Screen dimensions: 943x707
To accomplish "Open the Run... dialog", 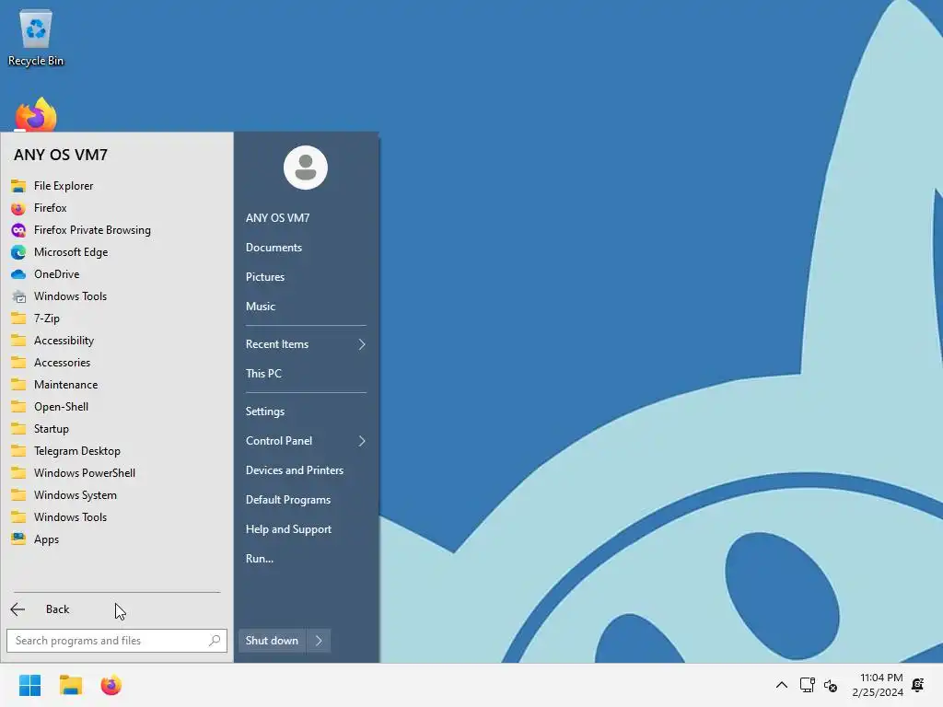I will click(259, 559).
